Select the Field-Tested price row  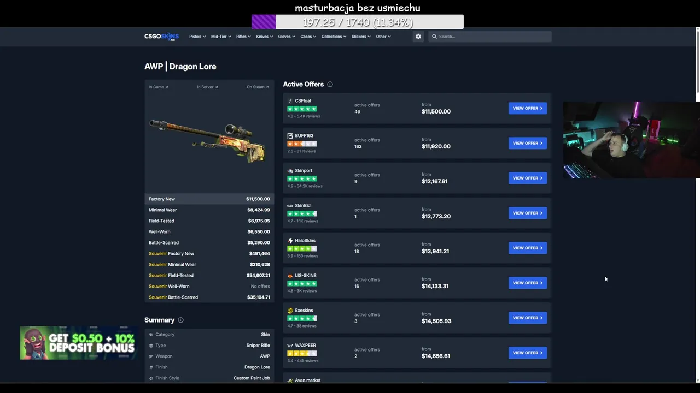point(209,221)
